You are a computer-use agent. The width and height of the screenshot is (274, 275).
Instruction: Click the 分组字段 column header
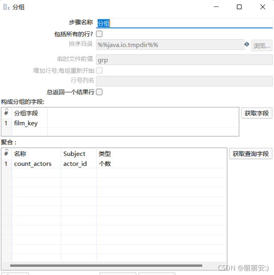pyautogui.click(x=29, y=113)
